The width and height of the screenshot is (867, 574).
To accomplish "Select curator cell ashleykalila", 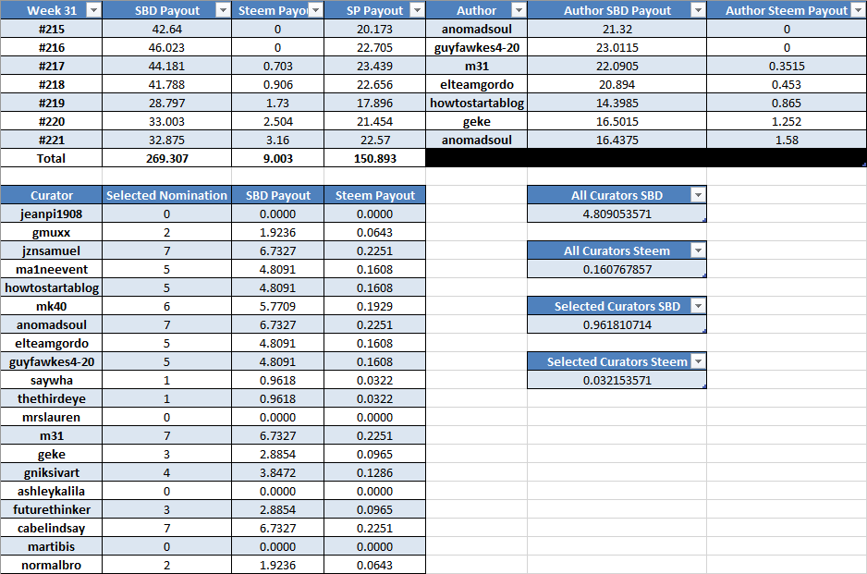I will (52, 491).
